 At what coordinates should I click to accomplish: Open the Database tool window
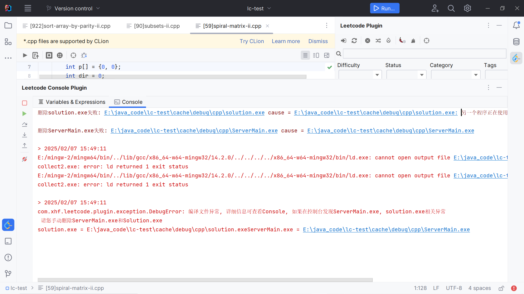pyautogui.click(x=516, y=42)
